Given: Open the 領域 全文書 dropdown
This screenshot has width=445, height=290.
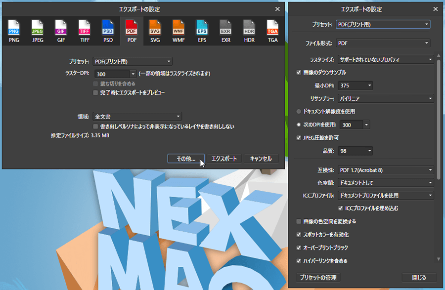Looking at the screenshot, I should point(137,117).
